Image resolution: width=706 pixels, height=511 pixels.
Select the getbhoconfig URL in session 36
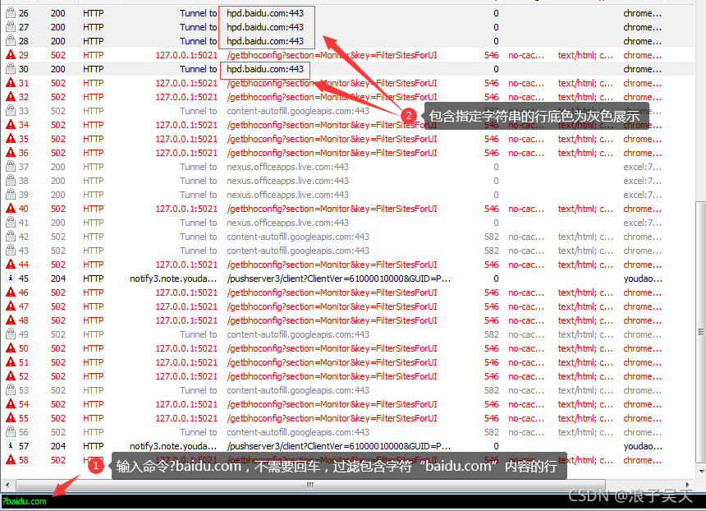tap(332, 153)
